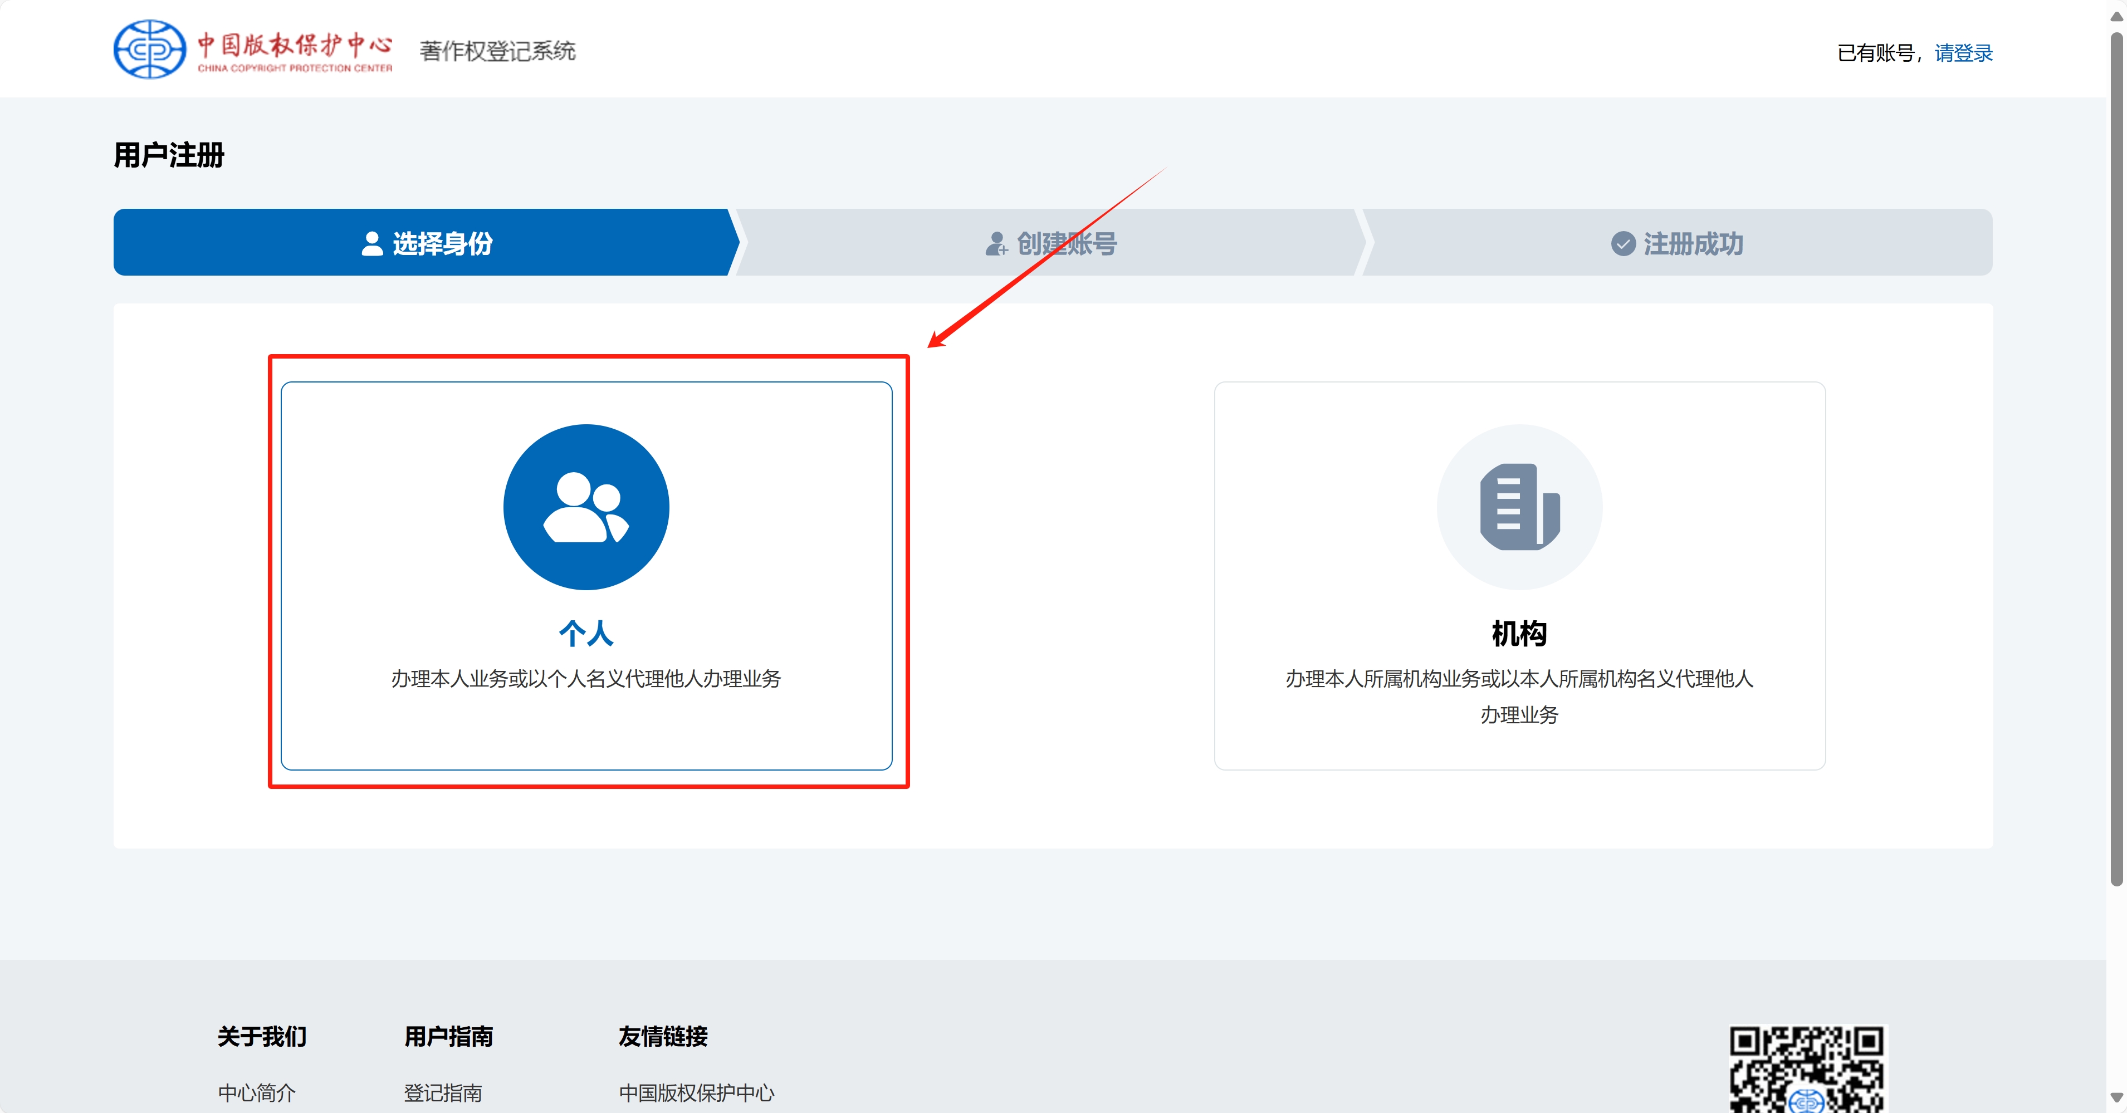2127x1113 pixels.
Task: Choose the 个人 identity heading
Action: point(586,633)
